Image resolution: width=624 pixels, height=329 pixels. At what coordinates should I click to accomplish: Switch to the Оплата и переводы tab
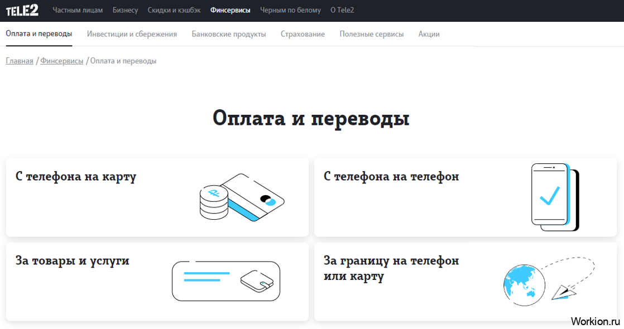click(39, 34)
